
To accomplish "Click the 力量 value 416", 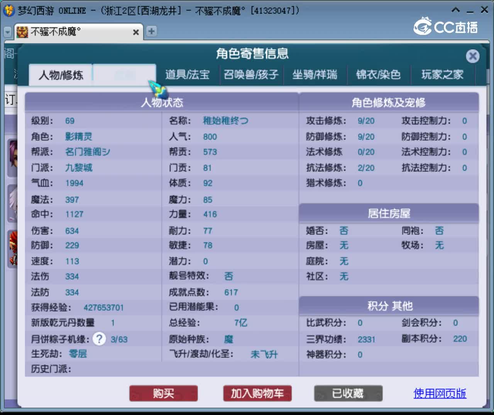I will pos(210,214).
